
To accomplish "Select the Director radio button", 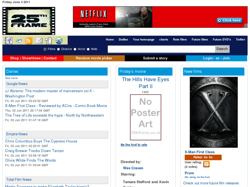I will 58,49.
